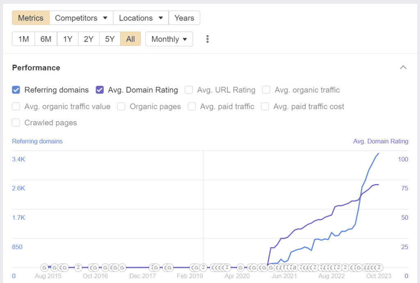Enable the Avg. organic traffic checkbox
Image resolution: width=420 pixels, height=283 pixels.
(266, 90)
